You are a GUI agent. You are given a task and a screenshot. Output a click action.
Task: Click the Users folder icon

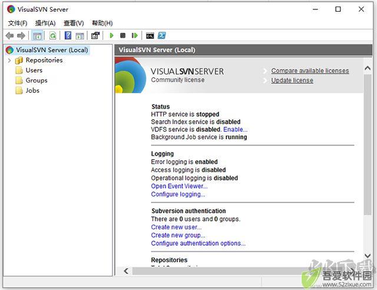click(19, 70)
